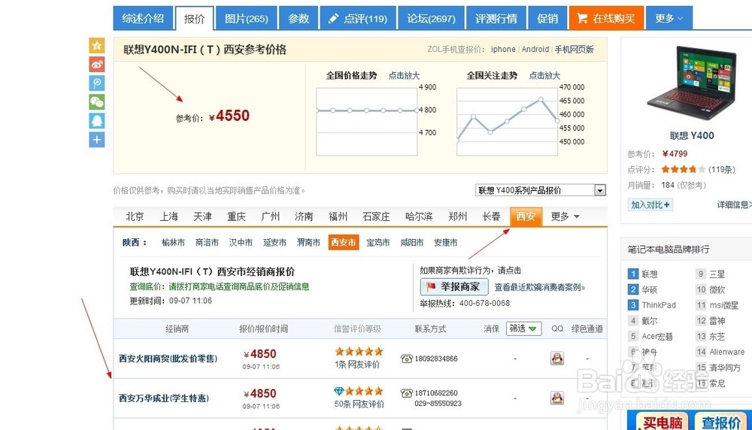
Task: Click QQ icon for 西安万华成业 dealer
Action: point(556,398)
